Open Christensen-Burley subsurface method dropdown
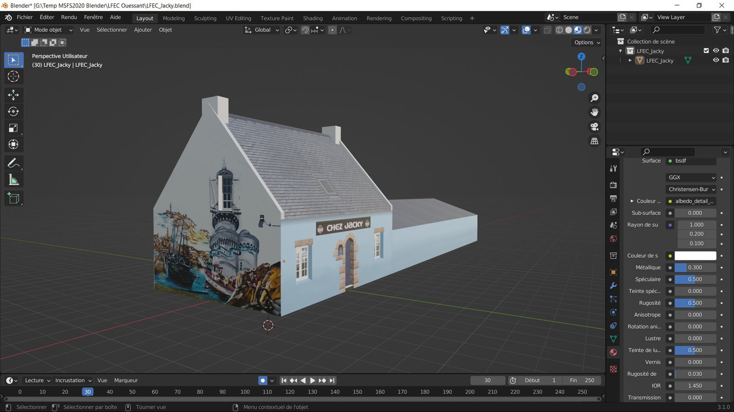This screenshot has height=412, width=734. click(691, 189)
